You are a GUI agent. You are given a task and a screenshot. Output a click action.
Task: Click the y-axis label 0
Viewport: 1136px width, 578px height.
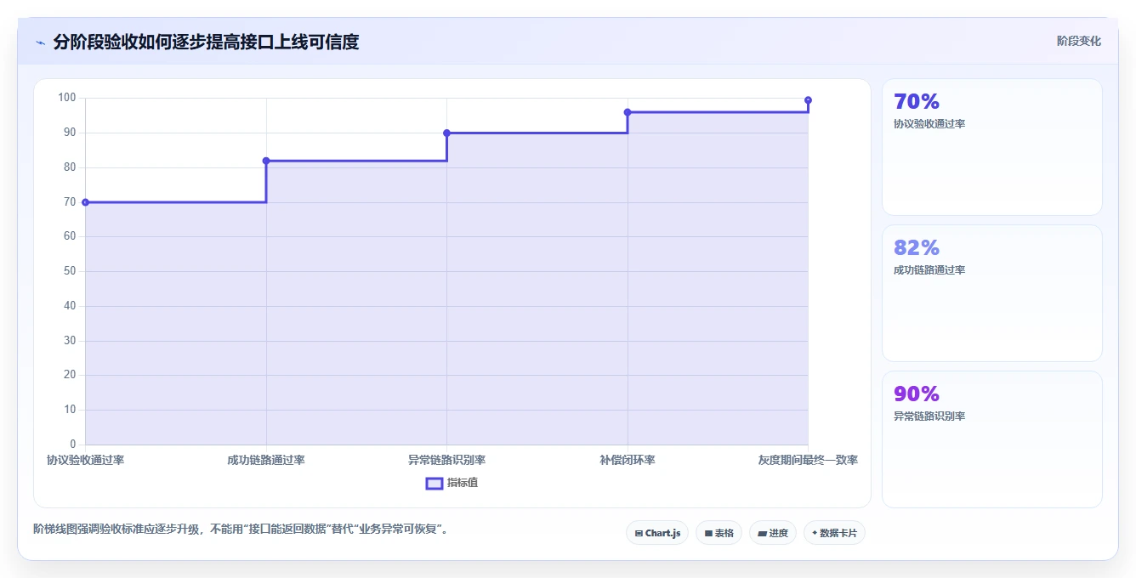(73, 445)
